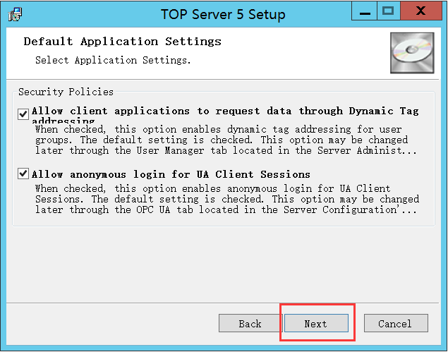448x352 pixels.
Task: Click the 'Security Policies' group label
Action: pos(66,92)
